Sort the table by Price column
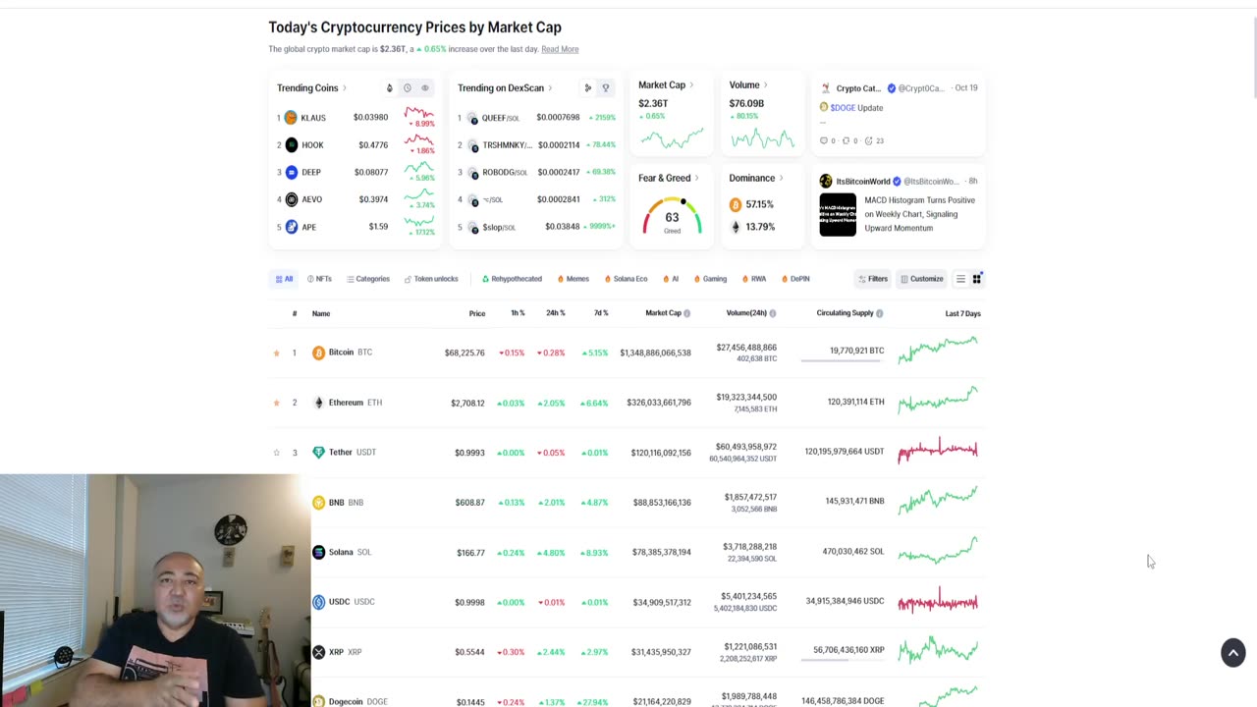The height and width of the screenshot is (707, 1257). click(476, 313)
